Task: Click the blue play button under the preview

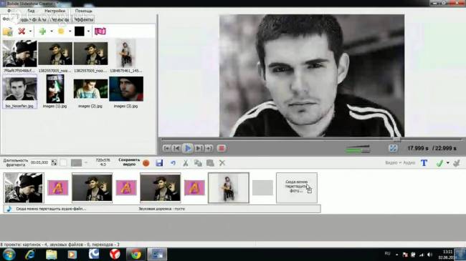Action: point(188,148)
